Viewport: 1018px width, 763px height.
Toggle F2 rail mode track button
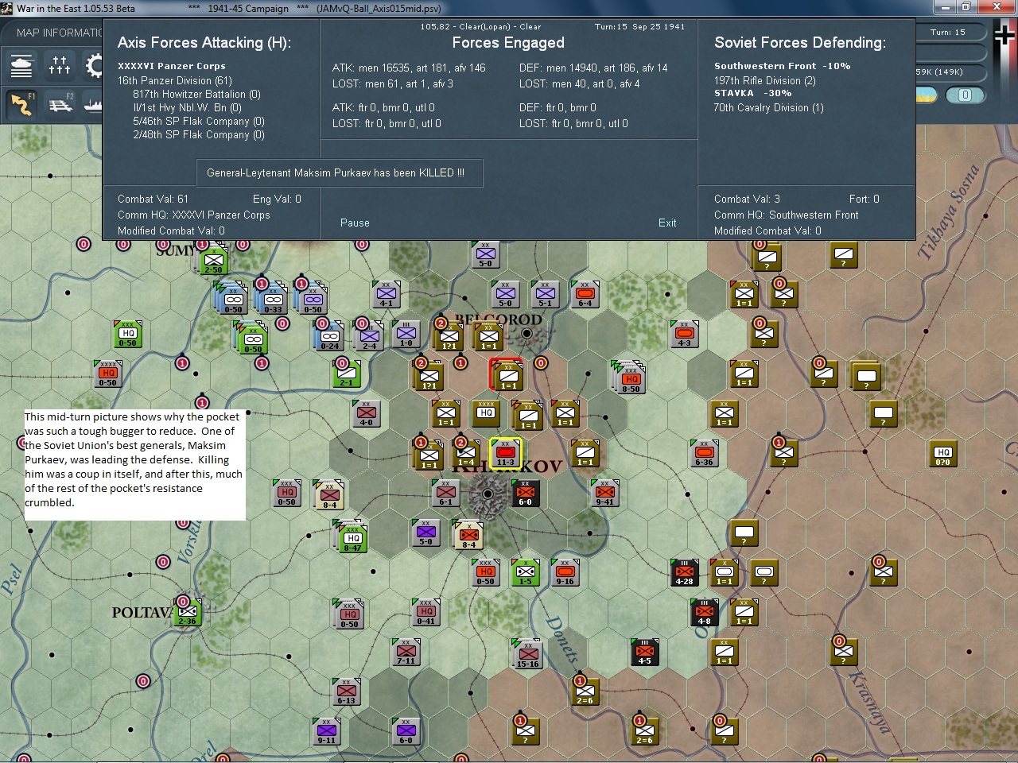click(60, 103)
